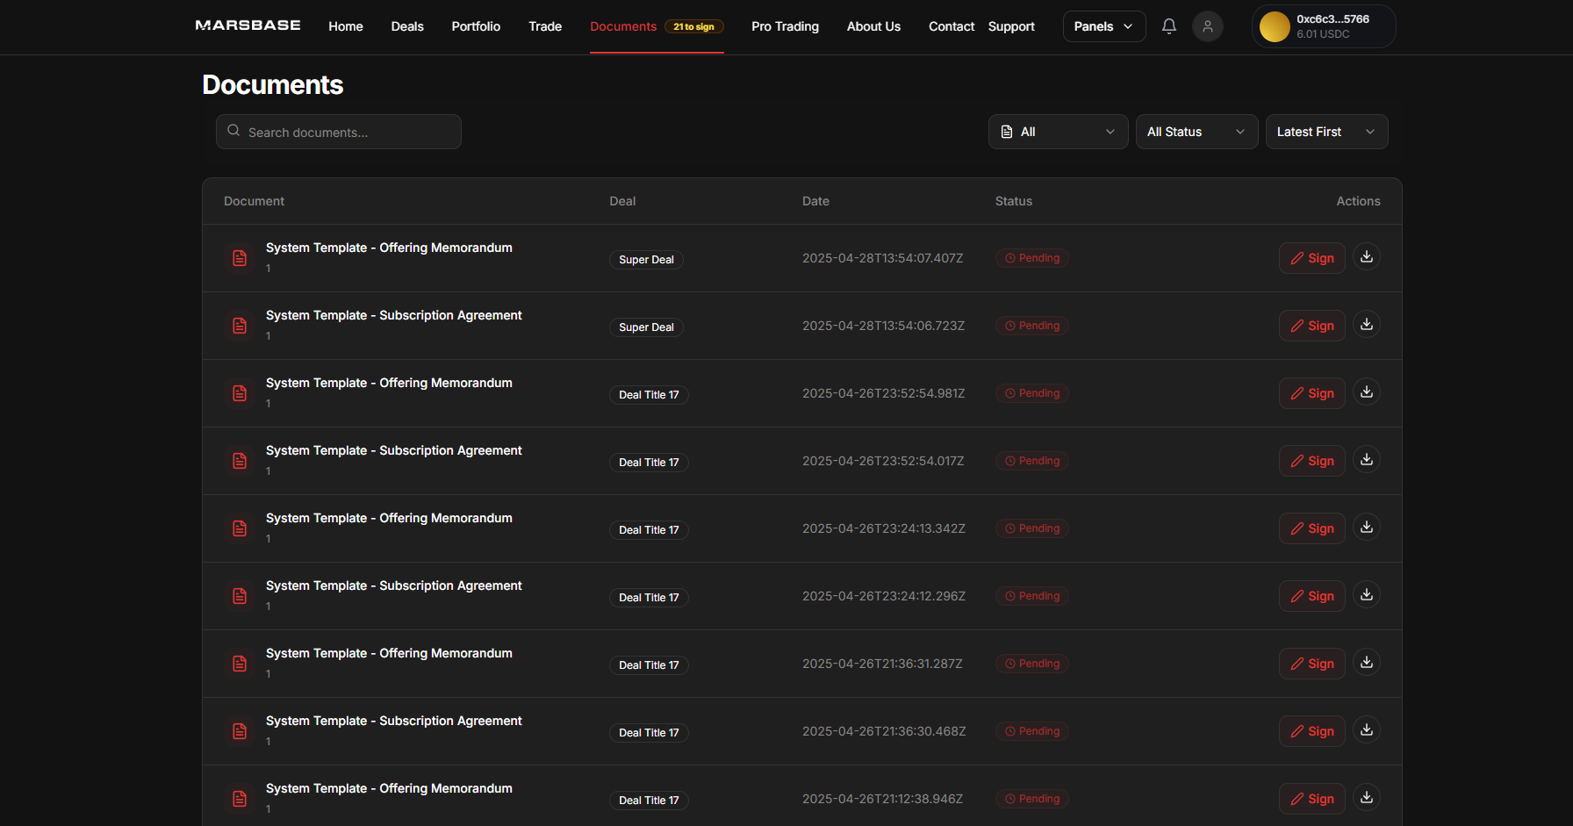
Task: Open the All document type filter
Action: tap(1058, 132)
